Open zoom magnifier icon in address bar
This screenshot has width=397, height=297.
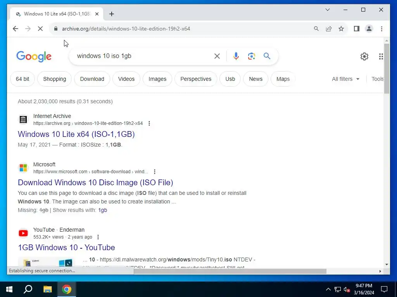point(316,29)
